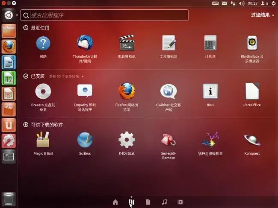
Task: Open the 00:27 clock menu
Action: [253, 3]
